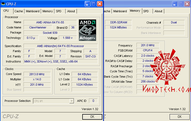Screen dimensions: 191x121
Task: Click the L1 Code value 64 KBytes
Action: (84, 79)
